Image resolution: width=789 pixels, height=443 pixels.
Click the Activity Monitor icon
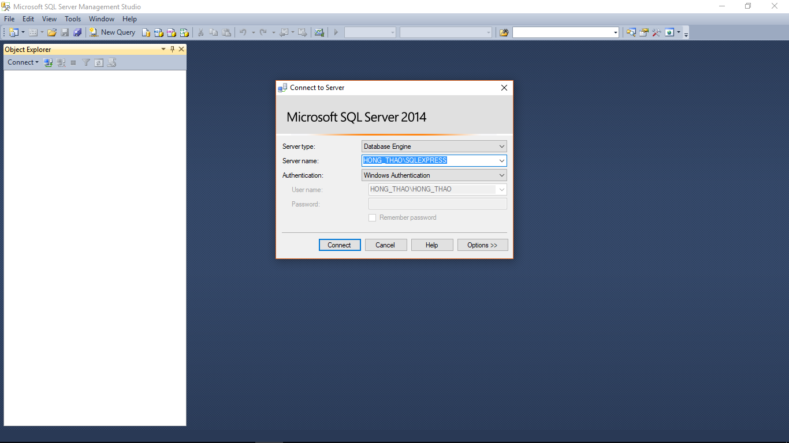[319, 32]
